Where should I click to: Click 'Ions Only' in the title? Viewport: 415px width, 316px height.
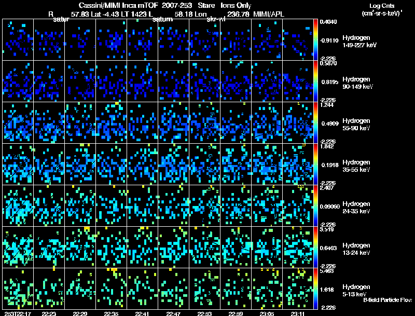(x=236, y=6)
